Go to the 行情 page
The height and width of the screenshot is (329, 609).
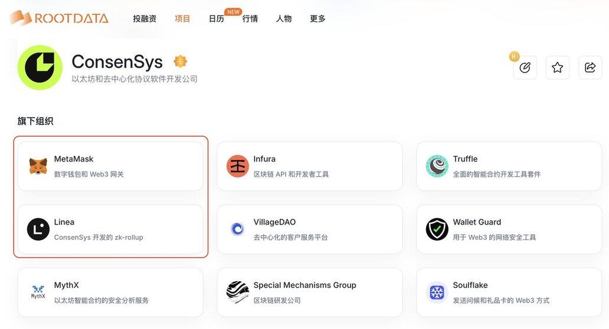(x=250, y=19)
